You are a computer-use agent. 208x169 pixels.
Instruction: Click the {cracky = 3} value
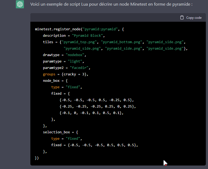coord(74,74)
